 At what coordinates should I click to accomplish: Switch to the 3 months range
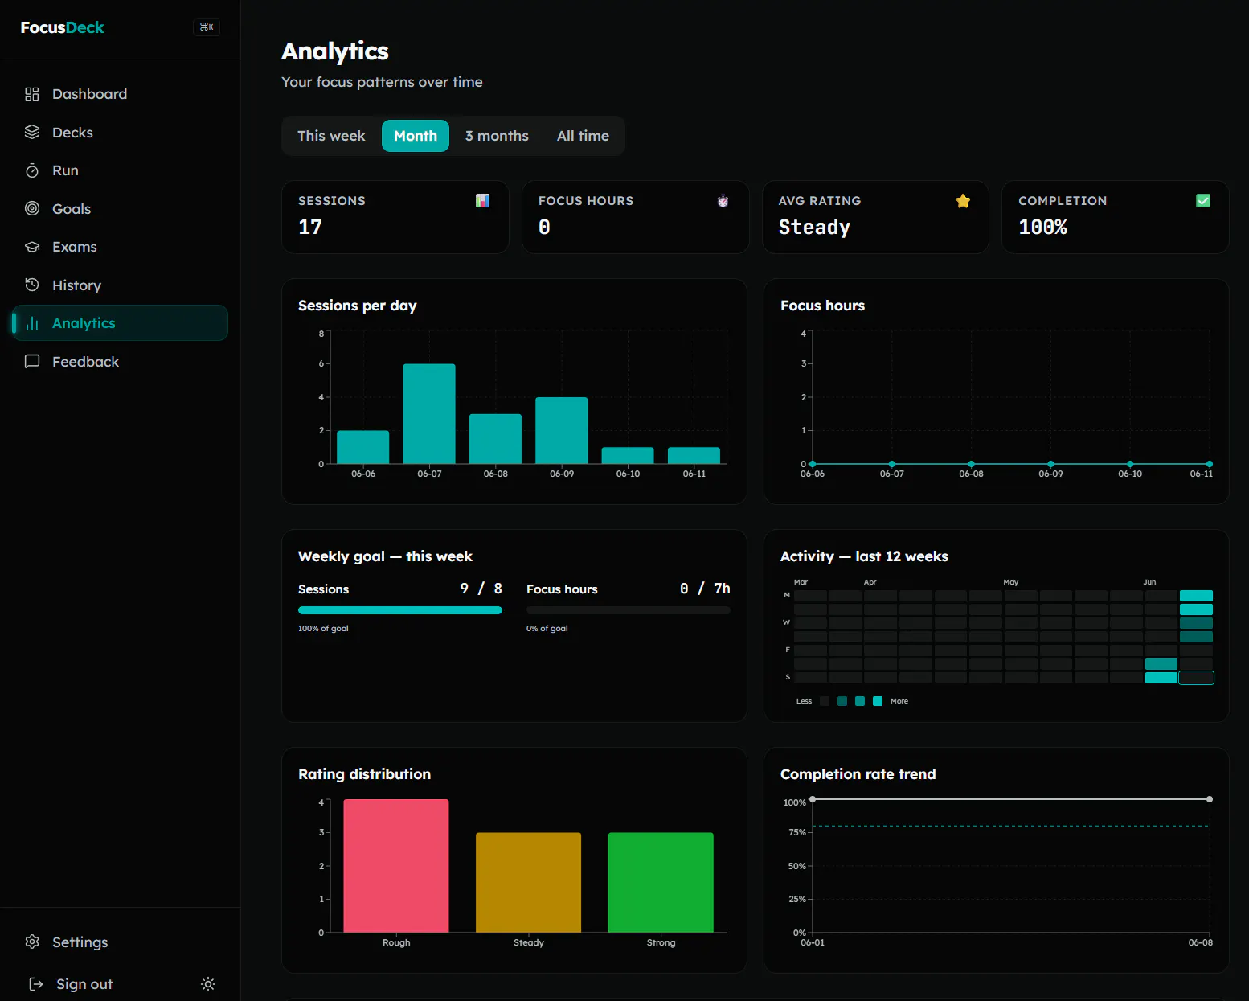[497, 136]
